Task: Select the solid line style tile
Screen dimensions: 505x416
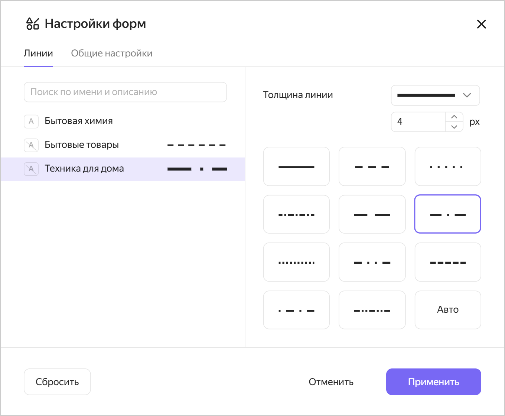Action: coord(296,166)
